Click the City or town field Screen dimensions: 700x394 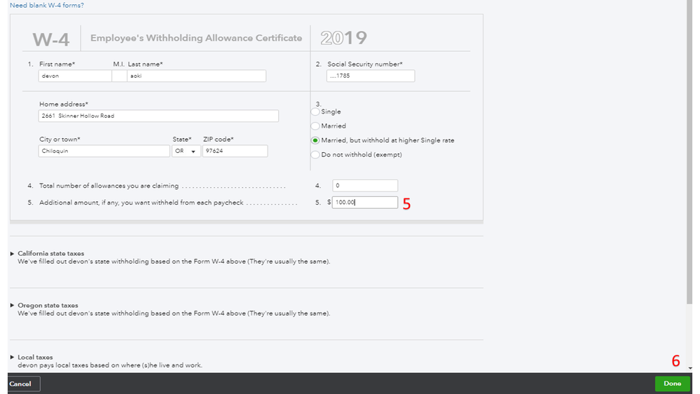coord(104,151)
